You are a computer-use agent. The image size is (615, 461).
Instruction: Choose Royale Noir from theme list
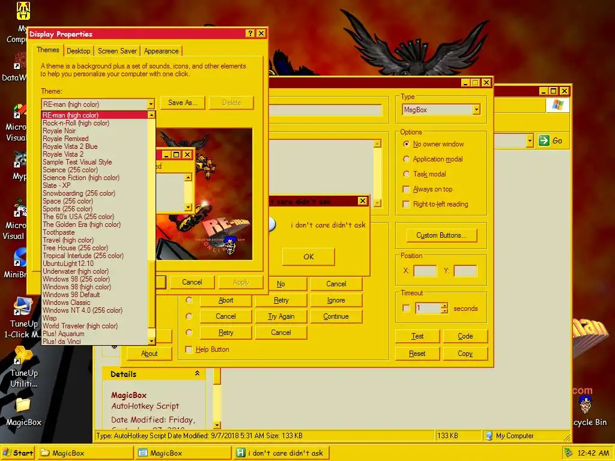click(59, 131)
